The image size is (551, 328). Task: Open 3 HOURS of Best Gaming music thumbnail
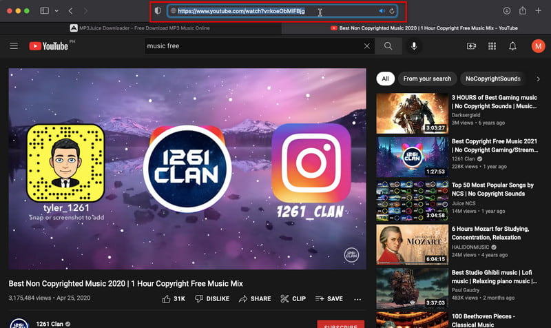tap(412, 113)
